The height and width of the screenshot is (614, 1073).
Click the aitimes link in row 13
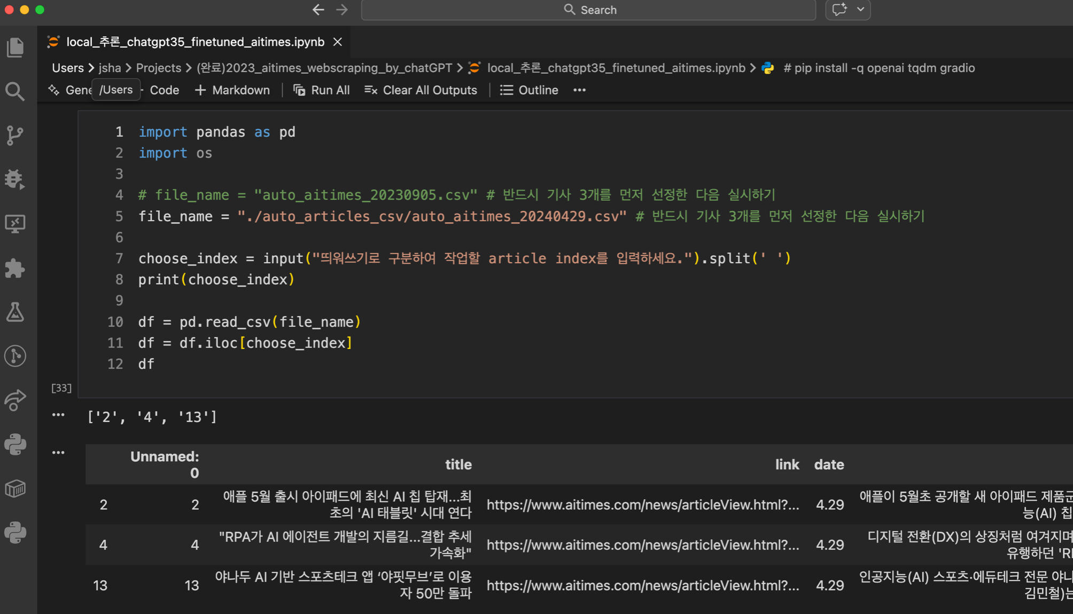point(643,585)
